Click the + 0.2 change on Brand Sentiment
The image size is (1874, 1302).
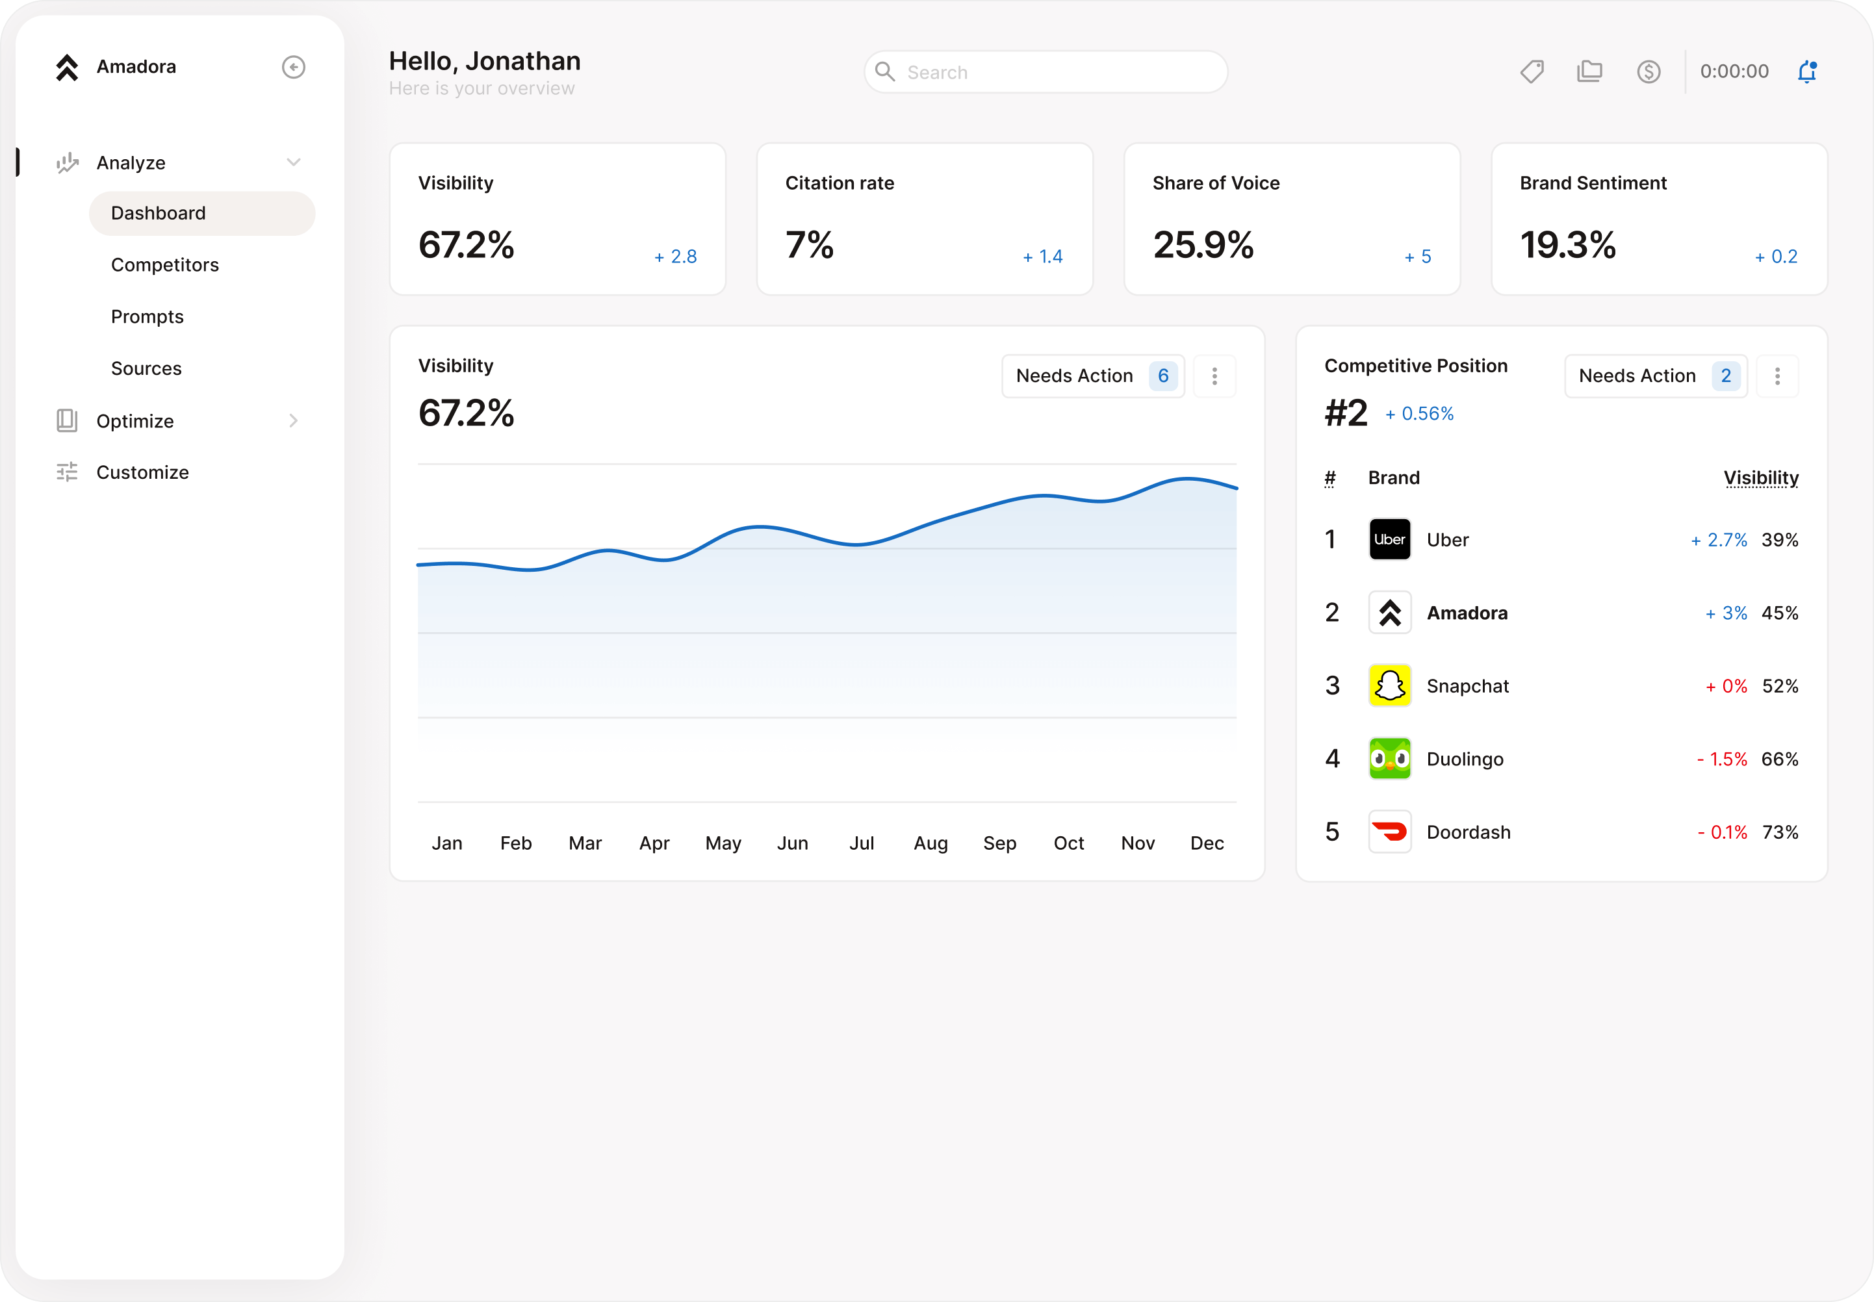[1776, 257]
